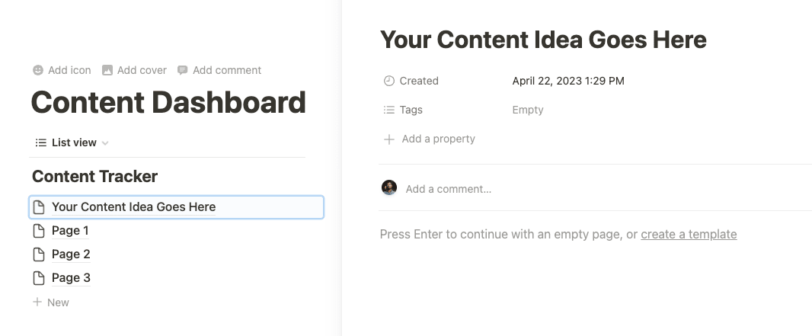Image resolution: width=812 pixels, height=336 pixels.
Task: Click the Empty Tags value field
Action: (528, 110)
